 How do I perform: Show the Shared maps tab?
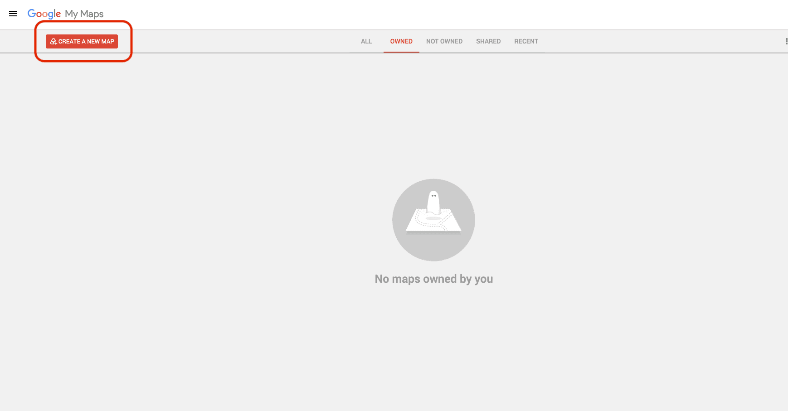point(488,41)
